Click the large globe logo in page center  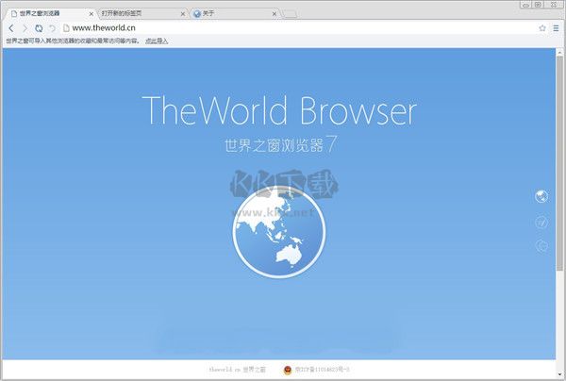pos(279,232)
